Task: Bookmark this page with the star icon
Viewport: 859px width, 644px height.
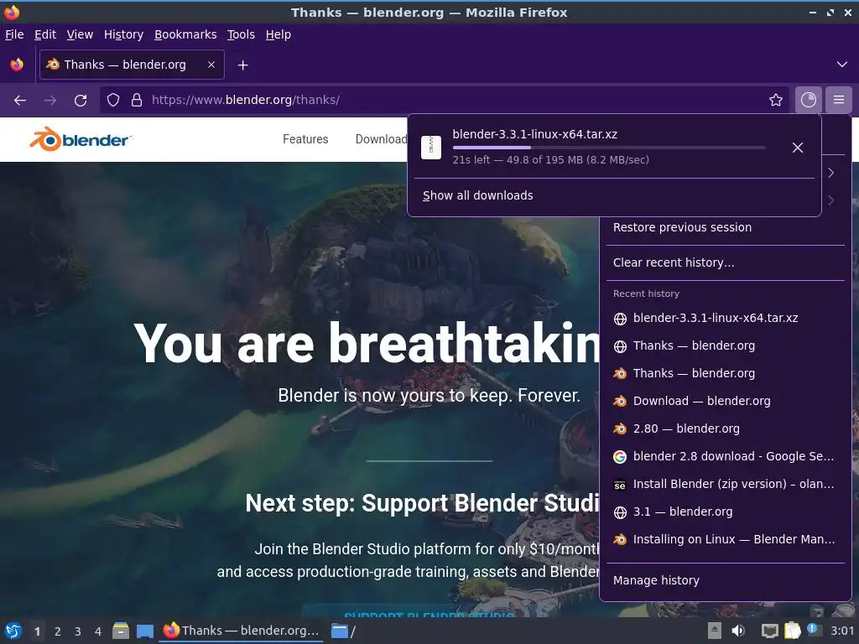Action: [776, 100]
